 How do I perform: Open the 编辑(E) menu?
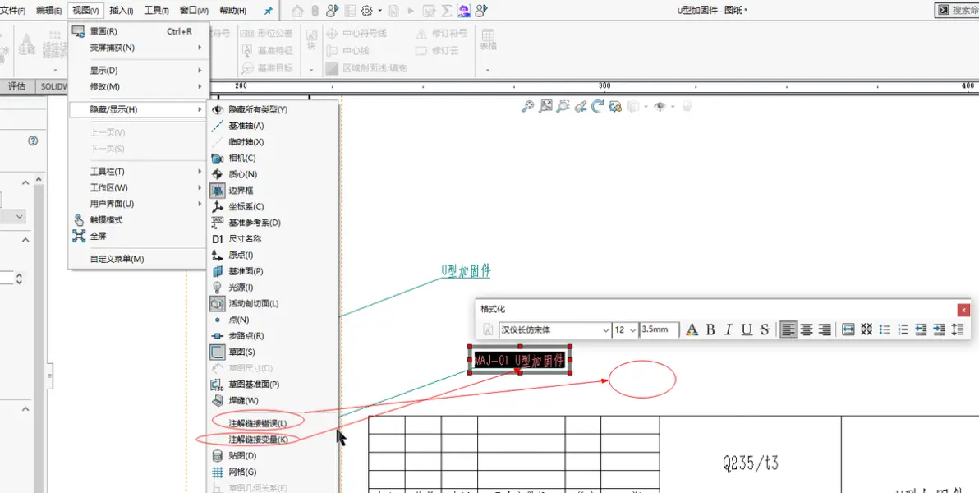click(x=48, y=11)
